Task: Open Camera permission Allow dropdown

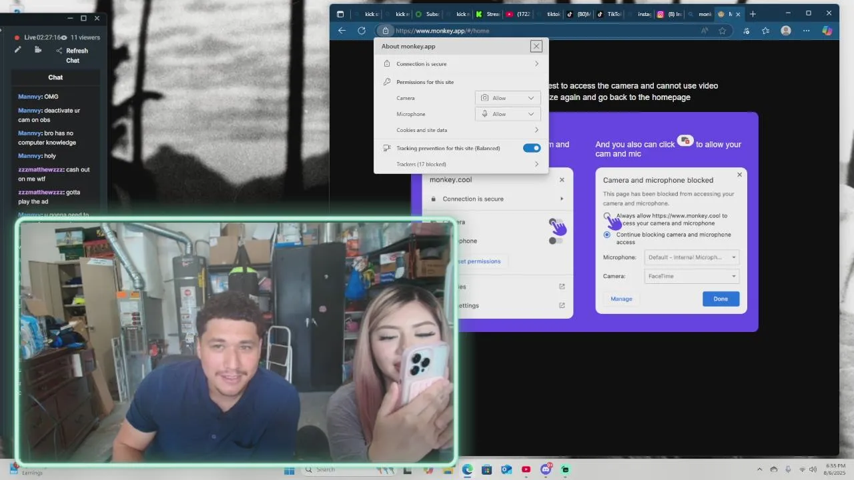Action: point(508,98)
